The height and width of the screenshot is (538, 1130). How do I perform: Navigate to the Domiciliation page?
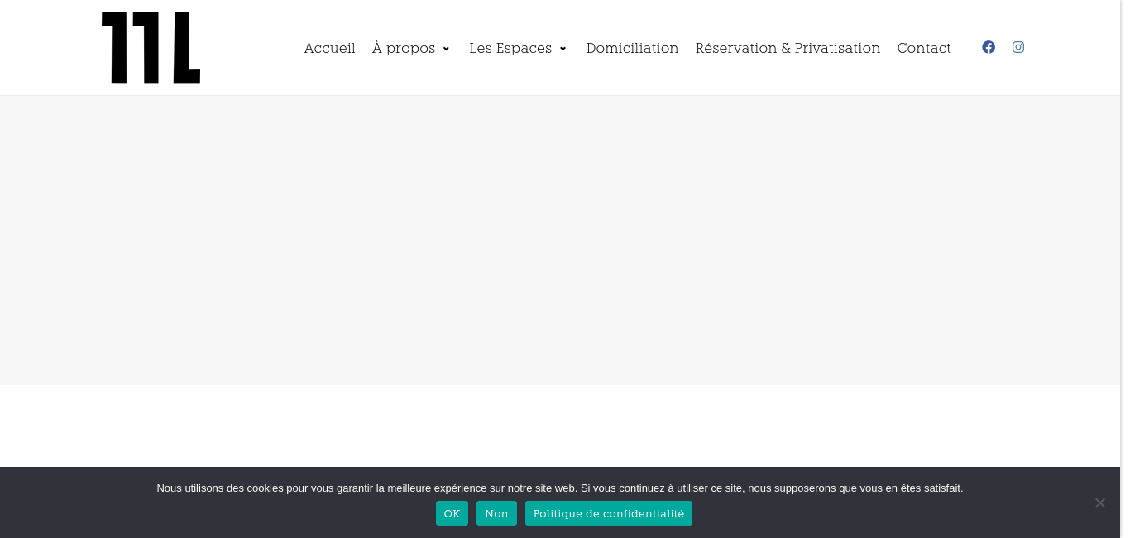632,48
